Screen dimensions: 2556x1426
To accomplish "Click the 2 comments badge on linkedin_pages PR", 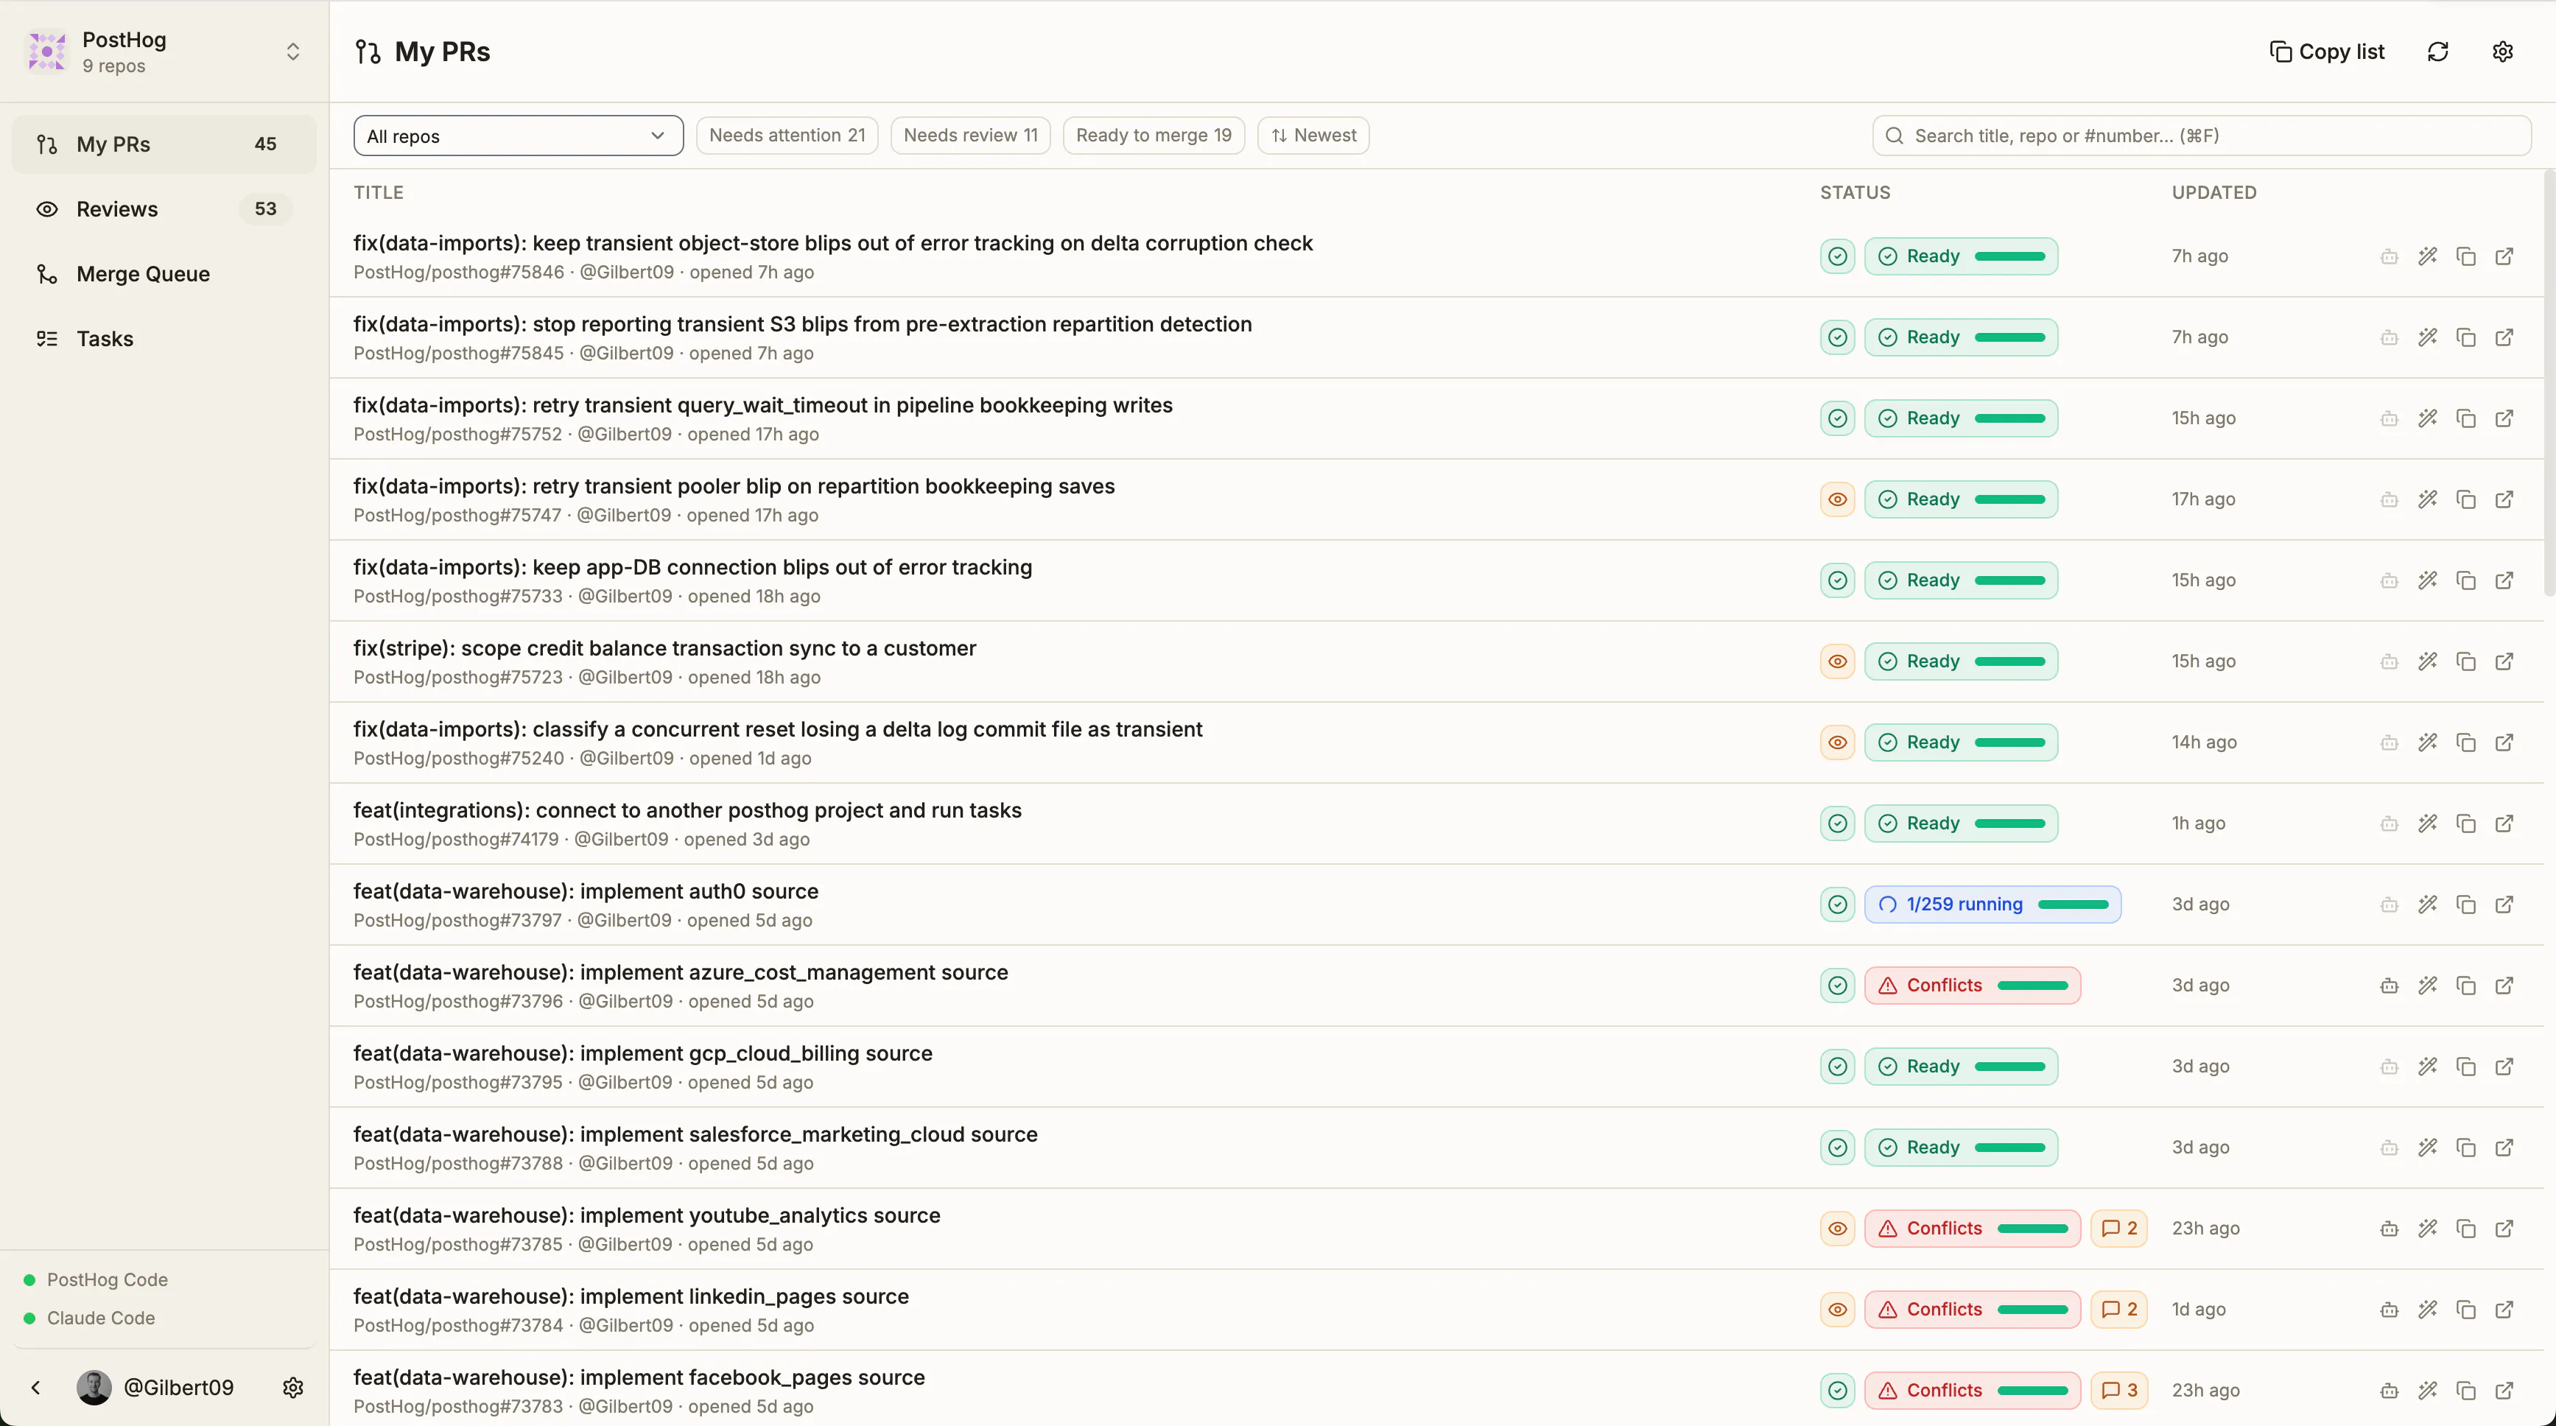I will (x=2119, y=1310).
